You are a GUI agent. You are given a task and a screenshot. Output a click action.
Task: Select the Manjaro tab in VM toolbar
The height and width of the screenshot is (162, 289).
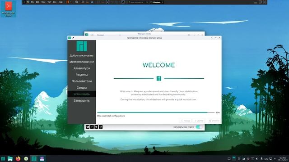[157, 2]
